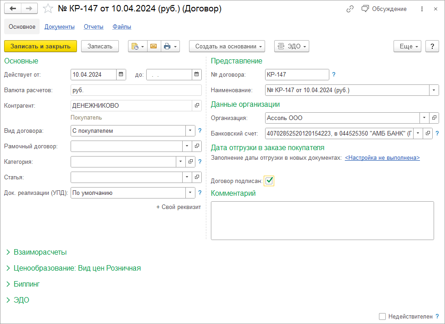The width and height of the screenshot is (445, 324).
Task: Switch to the Файлы tab
Action: [x=122, y=27]
